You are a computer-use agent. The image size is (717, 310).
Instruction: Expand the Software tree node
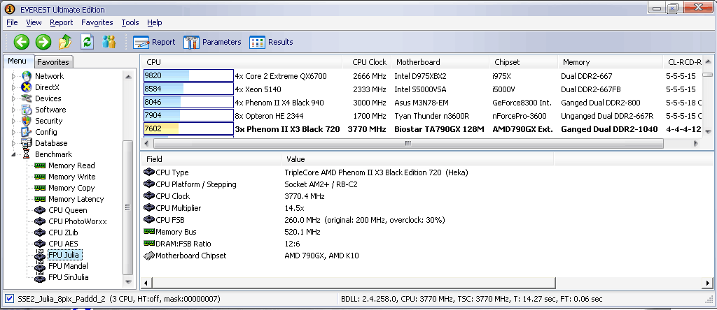(x=13, y=110)
